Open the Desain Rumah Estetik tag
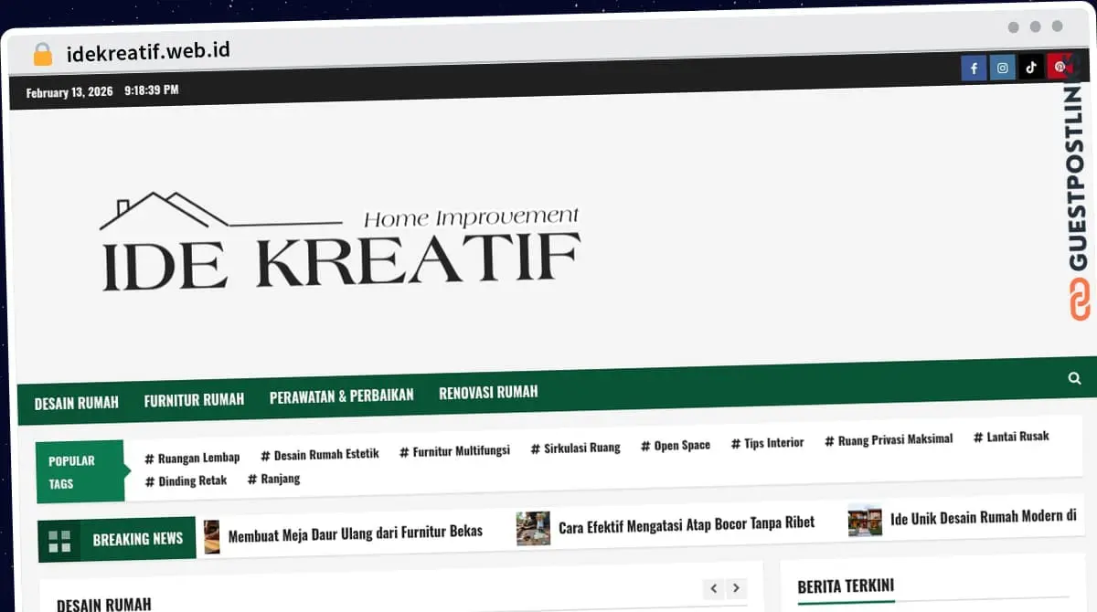Viewport: 1097px width, 612px height. click(320, 454)
